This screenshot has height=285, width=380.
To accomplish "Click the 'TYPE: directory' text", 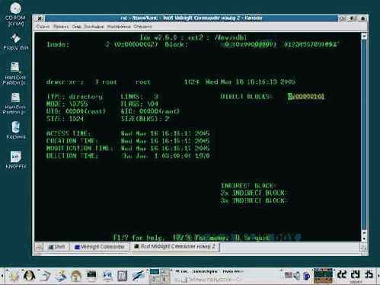I will click(x=75, y=97).
